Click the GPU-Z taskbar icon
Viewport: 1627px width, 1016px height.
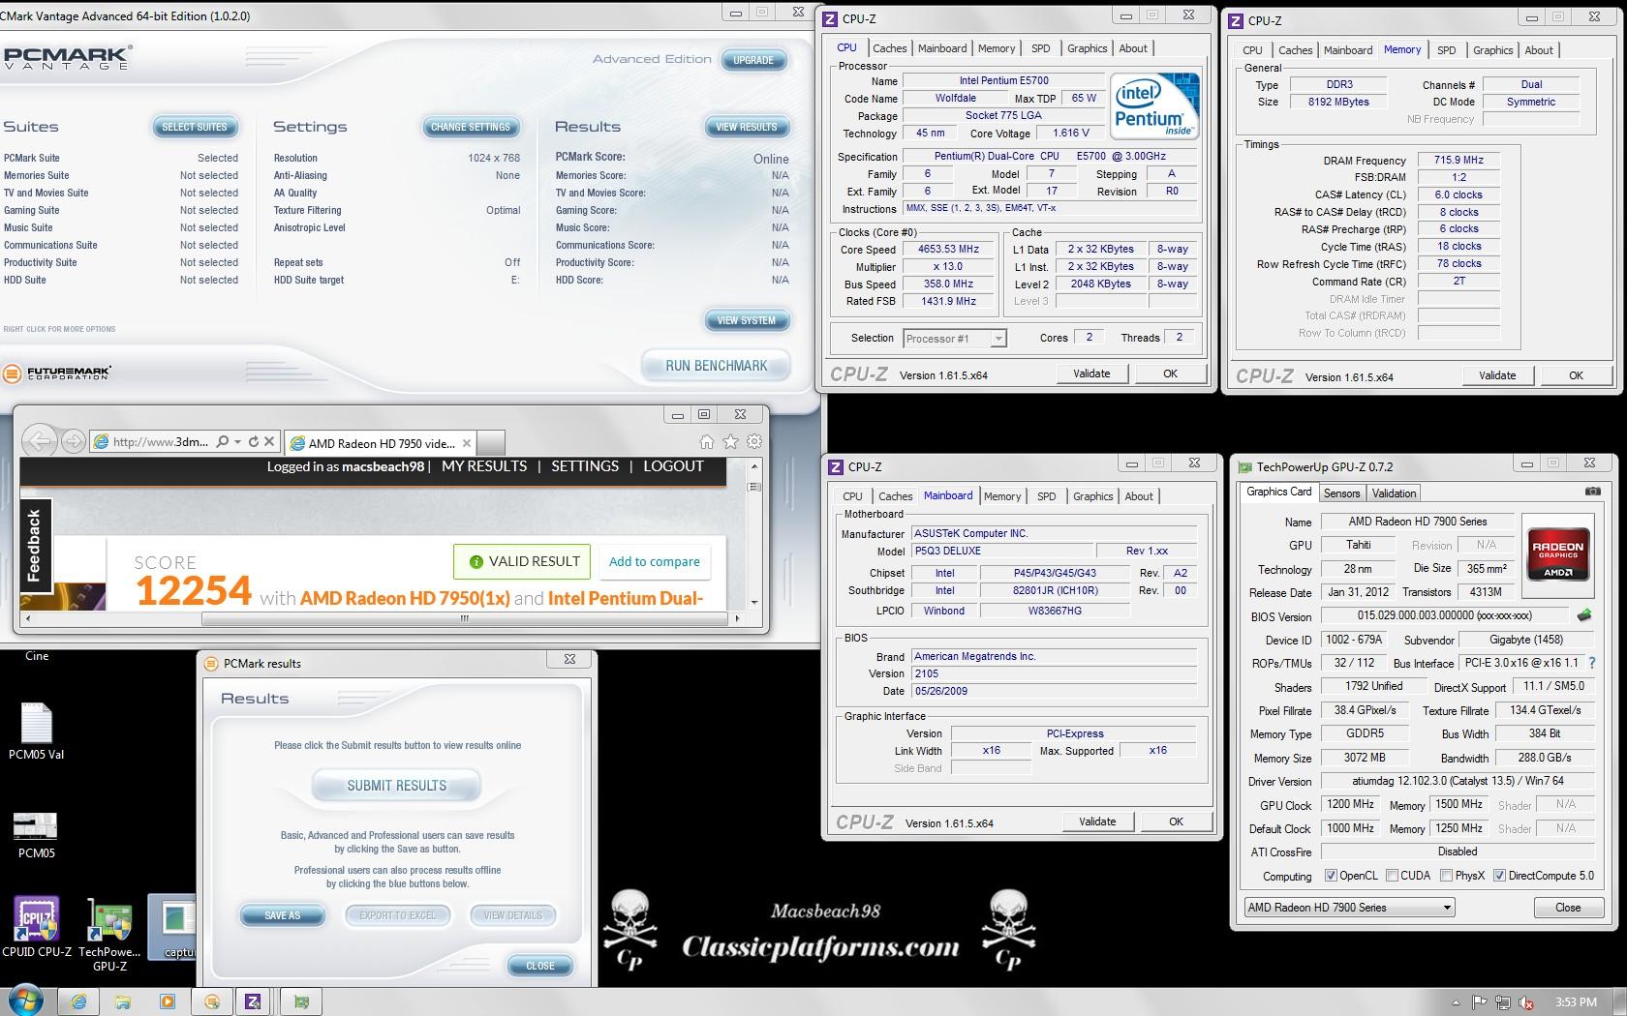(301, 1001)
